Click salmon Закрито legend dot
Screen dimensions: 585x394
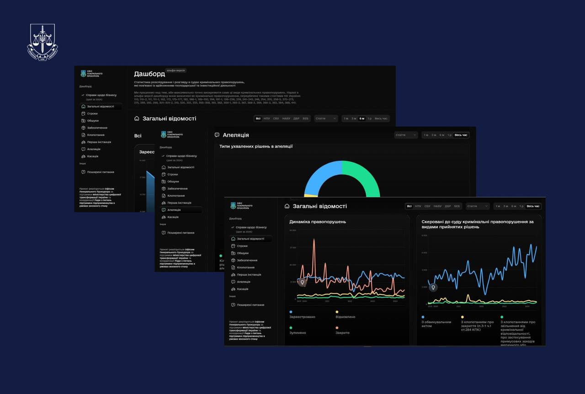[337, 328]
